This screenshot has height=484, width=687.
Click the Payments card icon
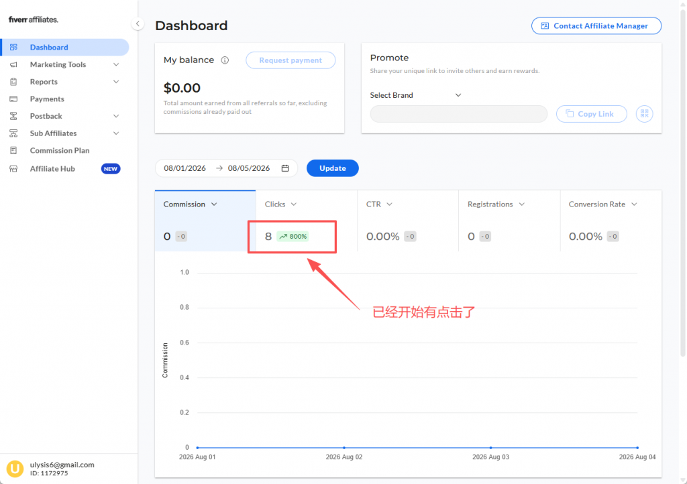pyautogui.click(x=13, y=99)
